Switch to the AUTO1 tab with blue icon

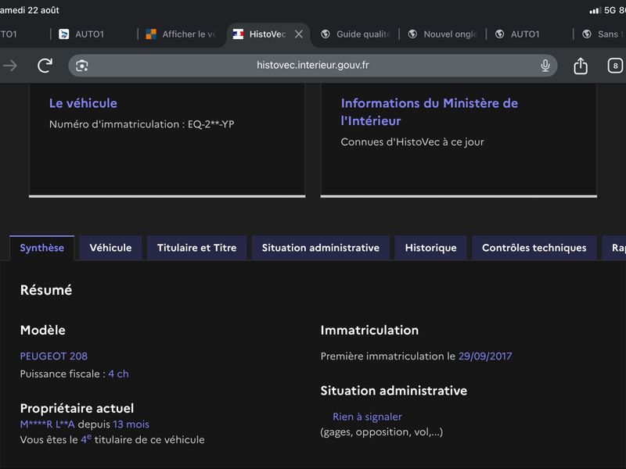pyautogui.click(x=81, y=34)
